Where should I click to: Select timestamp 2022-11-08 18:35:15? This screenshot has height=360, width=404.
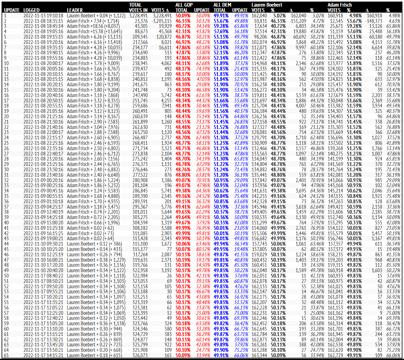(43, 21)
